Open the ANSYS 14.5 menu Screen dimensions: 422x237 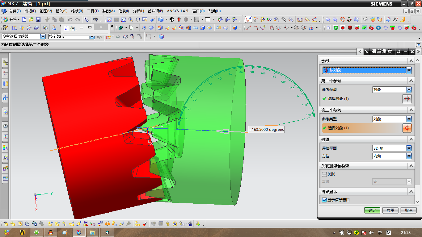point(178,11)
